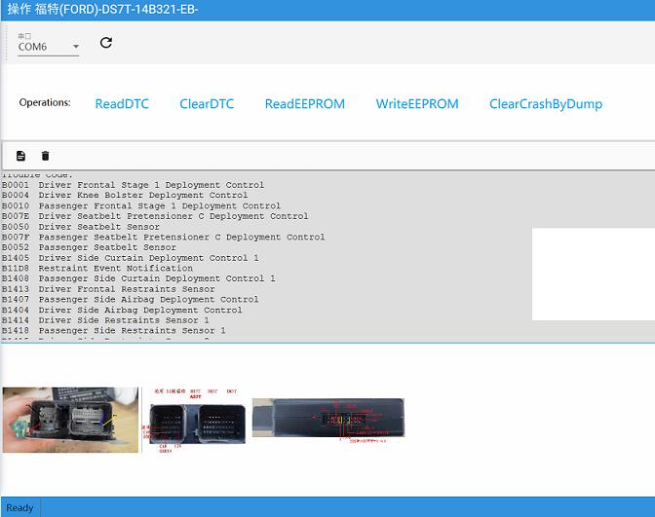This screenshot has width=655, height=517.
Task: Open the COM6 serial port dropdown
Action: click(48, 47)
